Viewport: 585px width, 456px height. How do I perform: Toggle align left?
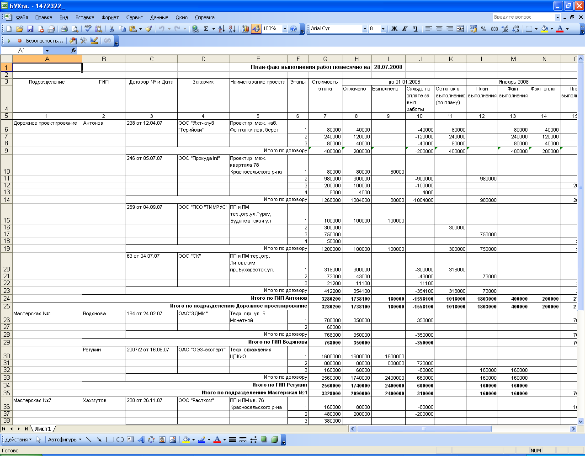point(429,29)
